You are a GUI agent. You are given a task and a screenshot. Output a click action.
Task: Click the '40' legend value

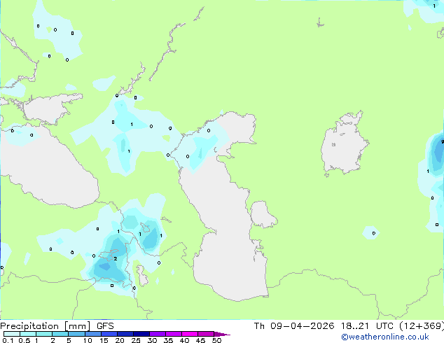click(184, 340)
